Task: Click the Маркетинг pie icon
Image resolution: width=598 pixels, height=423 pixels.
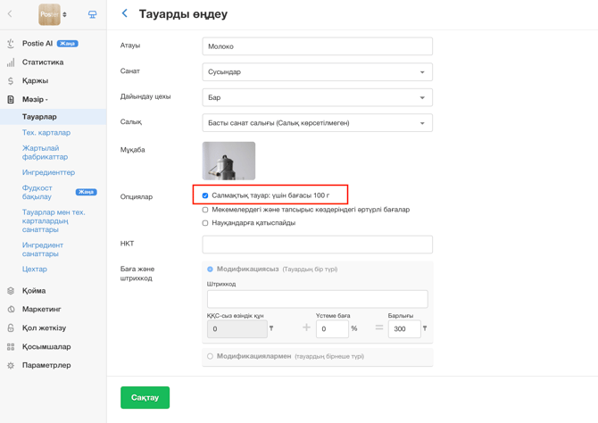Action: (11, 310)
